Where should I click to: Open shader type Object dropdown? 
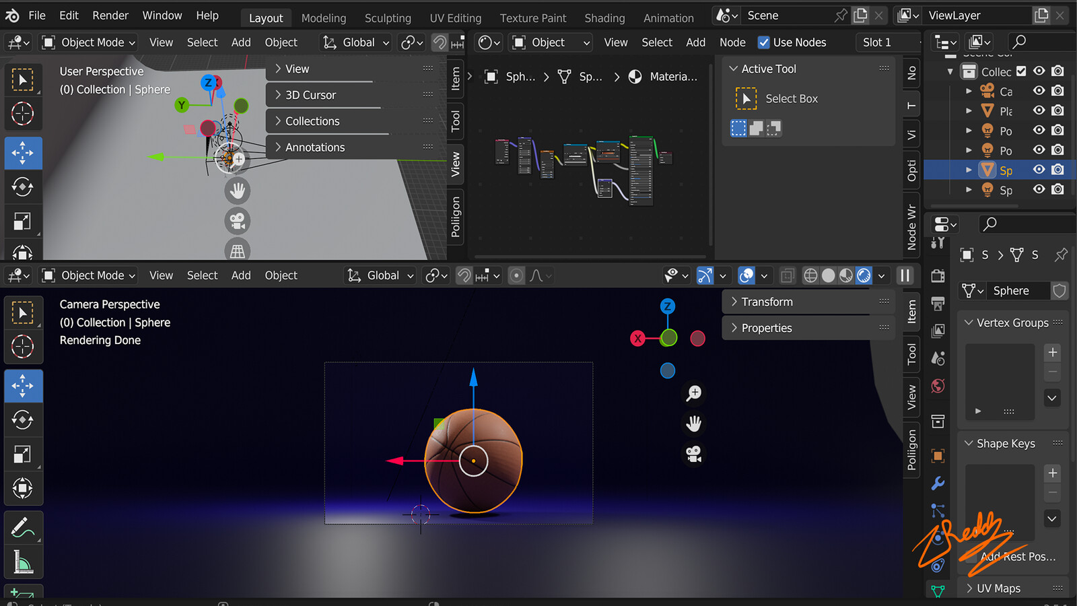[x=551, y=42]
